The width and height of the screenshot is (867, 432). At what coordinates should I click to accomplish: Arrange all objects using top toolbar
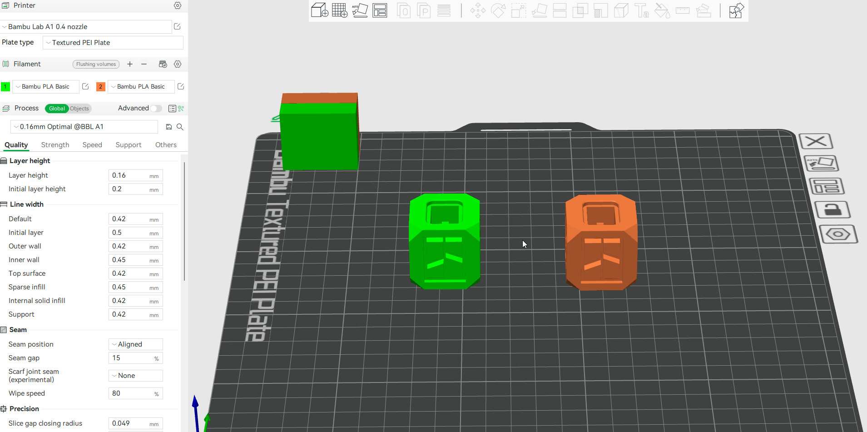tap(380, 10)
